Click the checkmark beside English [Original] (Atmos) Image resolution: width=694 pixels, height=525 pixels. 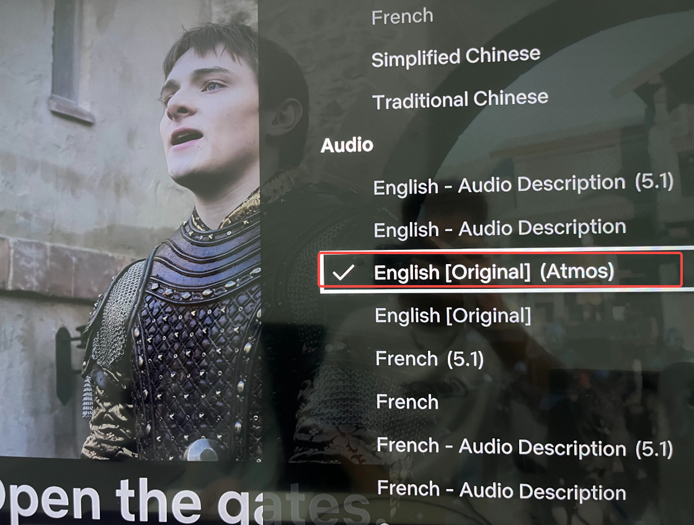(x=344, y=273)
